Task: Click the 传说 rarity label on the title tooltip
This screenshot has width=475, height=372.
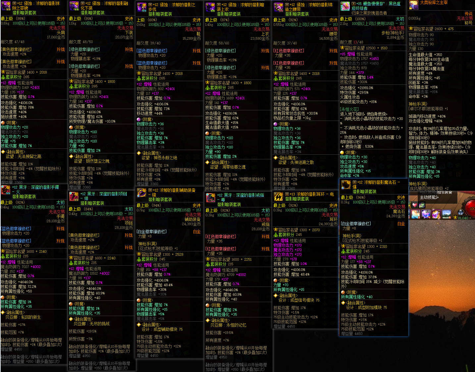Action: pos(469,14)
